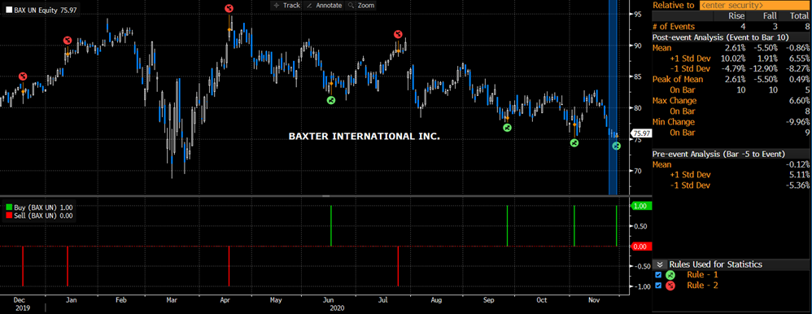
Task: Click the red sell marker in December 2019
Action: coord(22,76)
